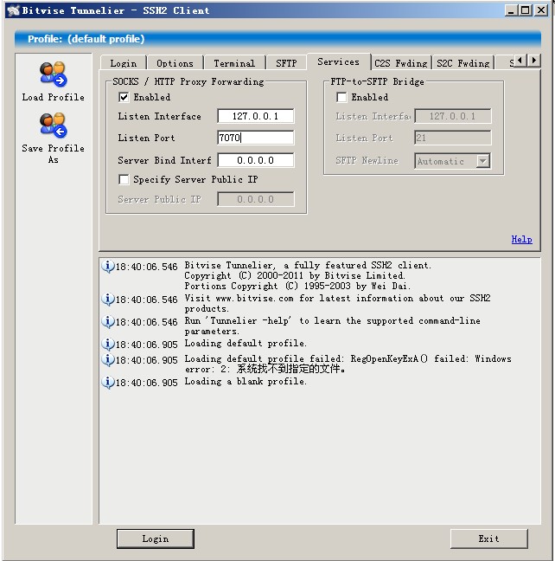555x561 pixels.
Task: Maximize the Bitvise Tunnelier window
Action: 525,10
